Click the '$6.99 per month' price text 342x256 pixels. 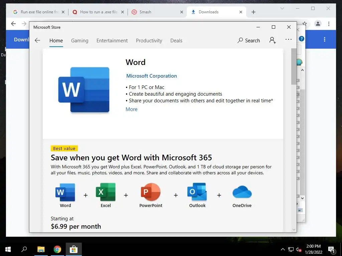(x=76, y=226)
